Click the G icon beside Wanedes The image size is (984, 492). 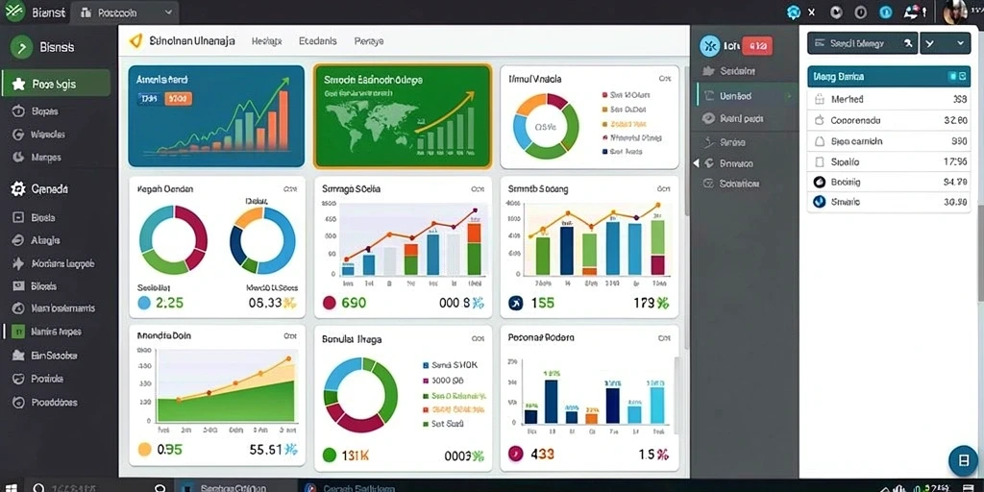pyautogui.click(x=18, y=135)
